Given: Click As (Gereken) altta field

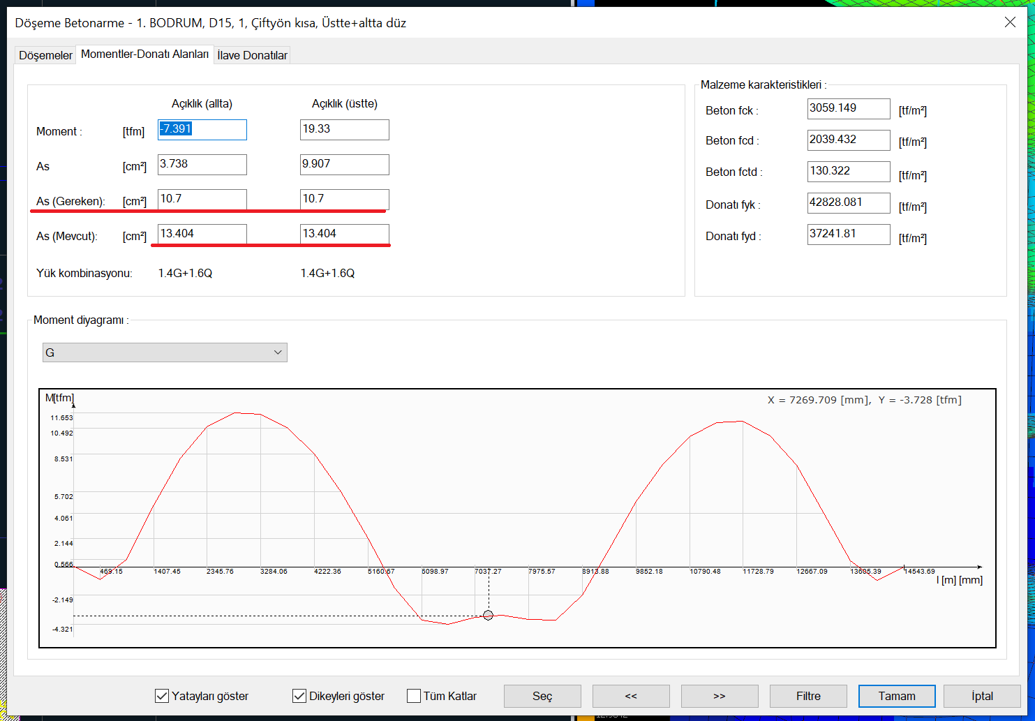Looking at the screenshot, I should [x=202, y=200].
